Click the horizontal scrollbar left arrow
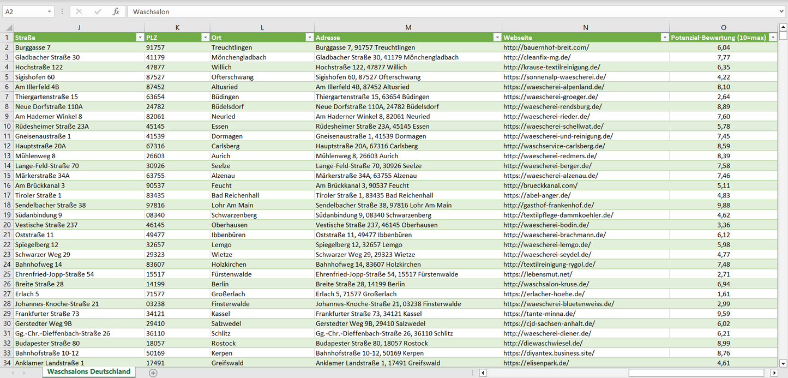The image size is (788, 378). (483, 373)
